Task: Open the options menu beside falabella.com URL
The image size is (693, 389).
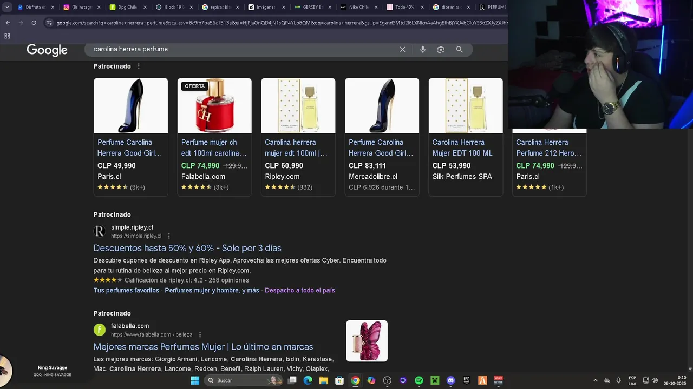Action: pos(200,334)
